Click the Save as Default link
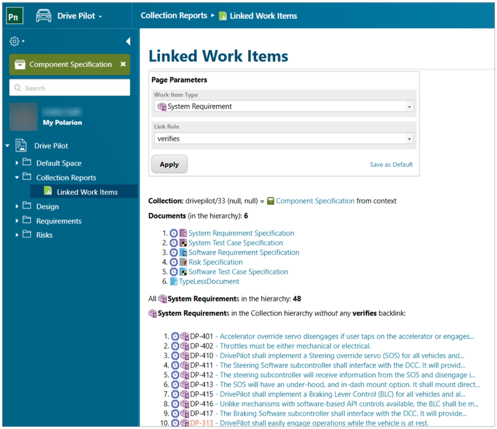The height and width of the screenshot is (429, 497). (x=391, y=165)
